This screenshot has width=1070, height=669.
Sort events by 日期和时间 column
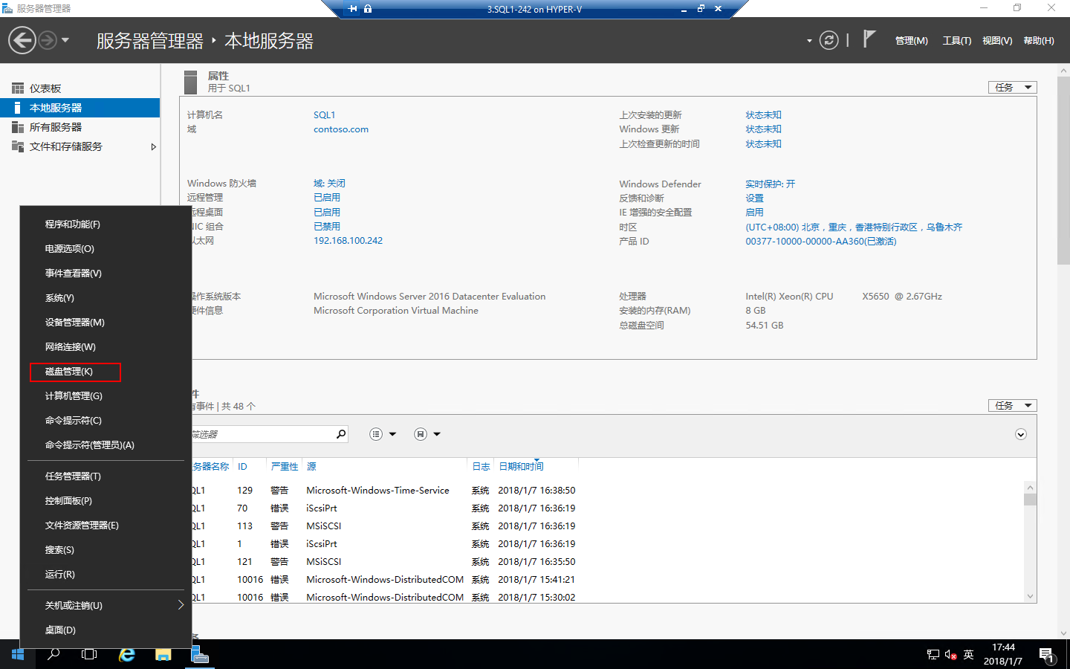521,467
